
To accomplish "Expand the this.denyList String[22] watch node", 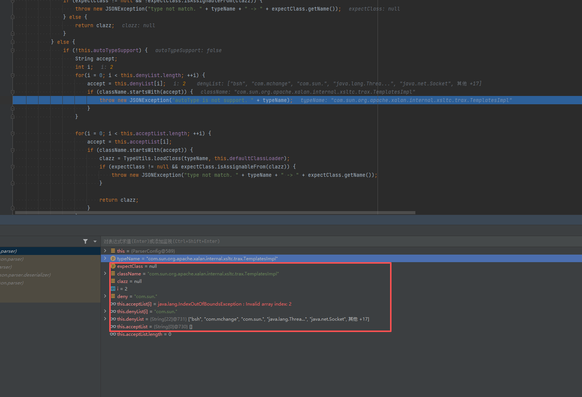I will tap(105, 319).
